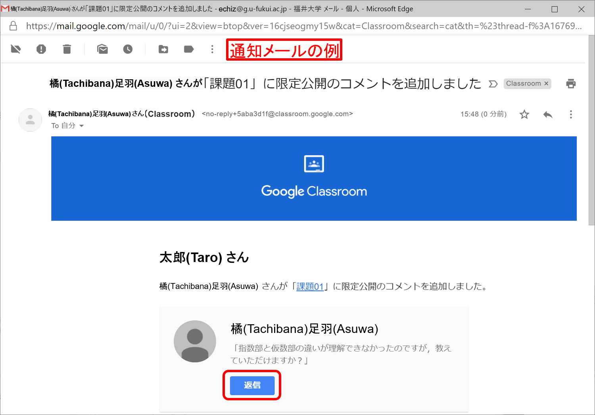Maximize the Edge window
Screen dimensions: 595x415
(555, 9)
